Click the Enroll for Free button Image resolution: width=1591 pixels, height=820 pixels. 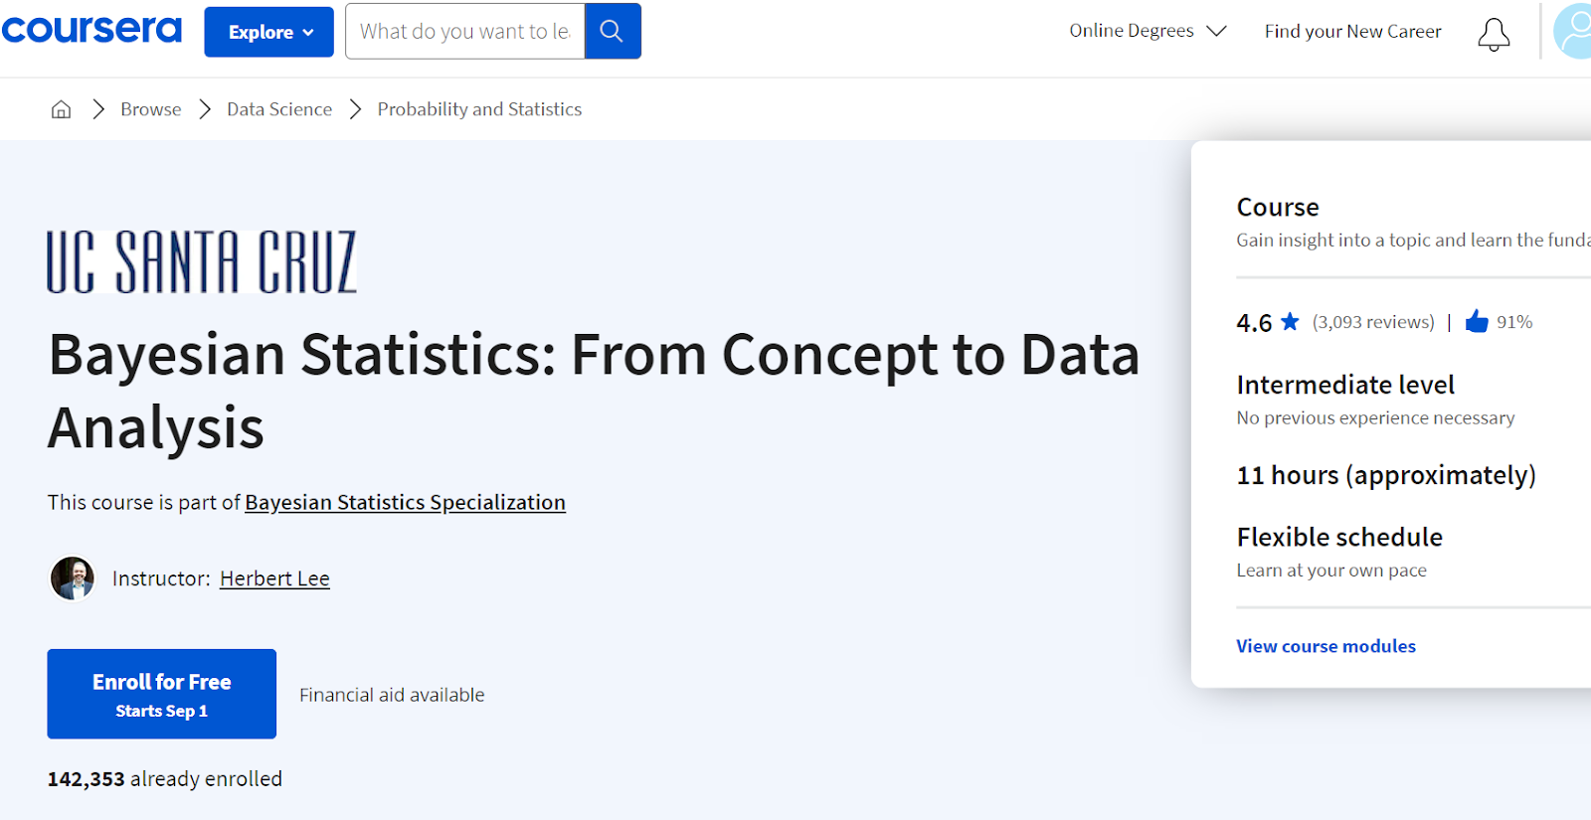pyautogui.click(x=162, y=694)
